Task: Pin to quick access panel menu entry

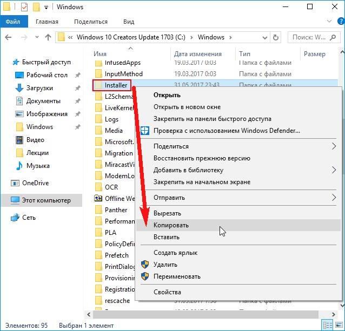Action: pyautogui.click(x=213, y=119)
